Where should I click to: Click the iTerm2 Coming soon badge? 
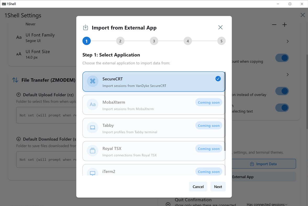(x=209, y=172)
